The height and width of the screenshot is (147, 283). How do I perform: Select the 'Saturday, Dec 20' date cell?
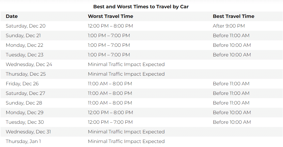[26, 26]
